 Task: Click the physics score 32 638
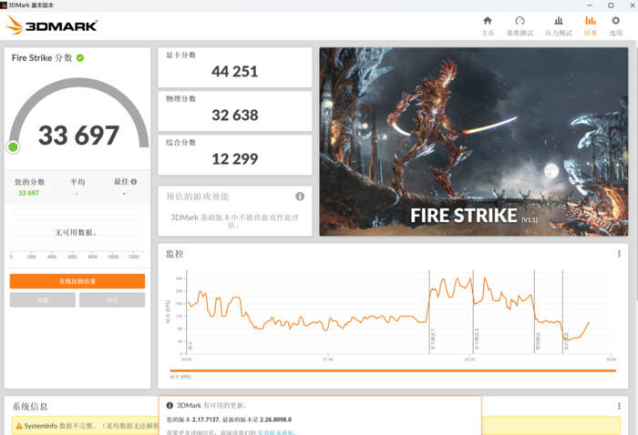(x=235, y=116)
